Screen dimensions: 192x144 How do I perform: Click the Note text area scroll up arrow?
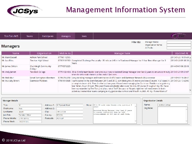(135, 106)
